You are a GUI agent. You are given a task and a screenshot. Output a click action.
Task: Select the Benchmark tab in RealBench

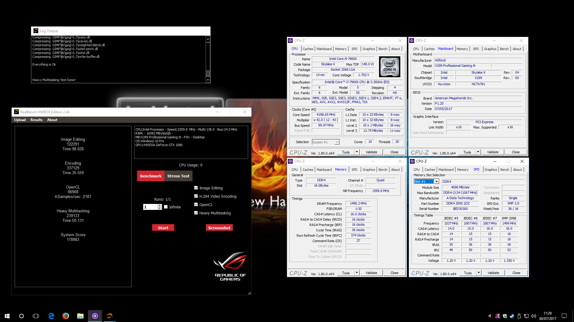(151, 176)
